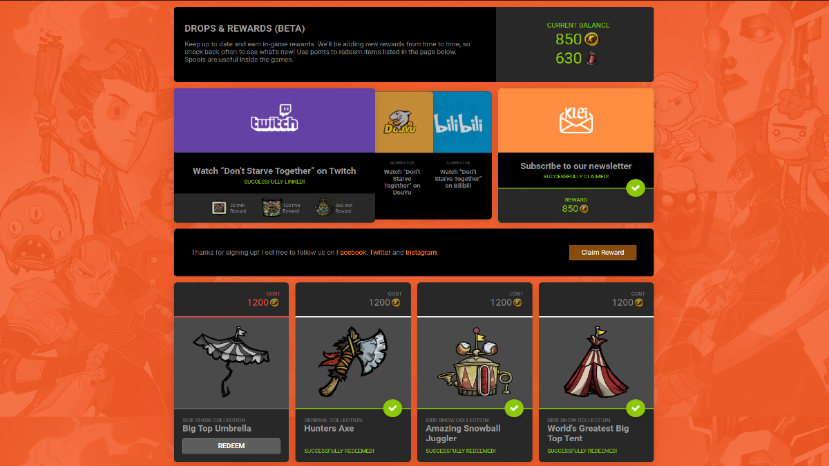
Task: Follow the Twitter link
Action: 380,253
